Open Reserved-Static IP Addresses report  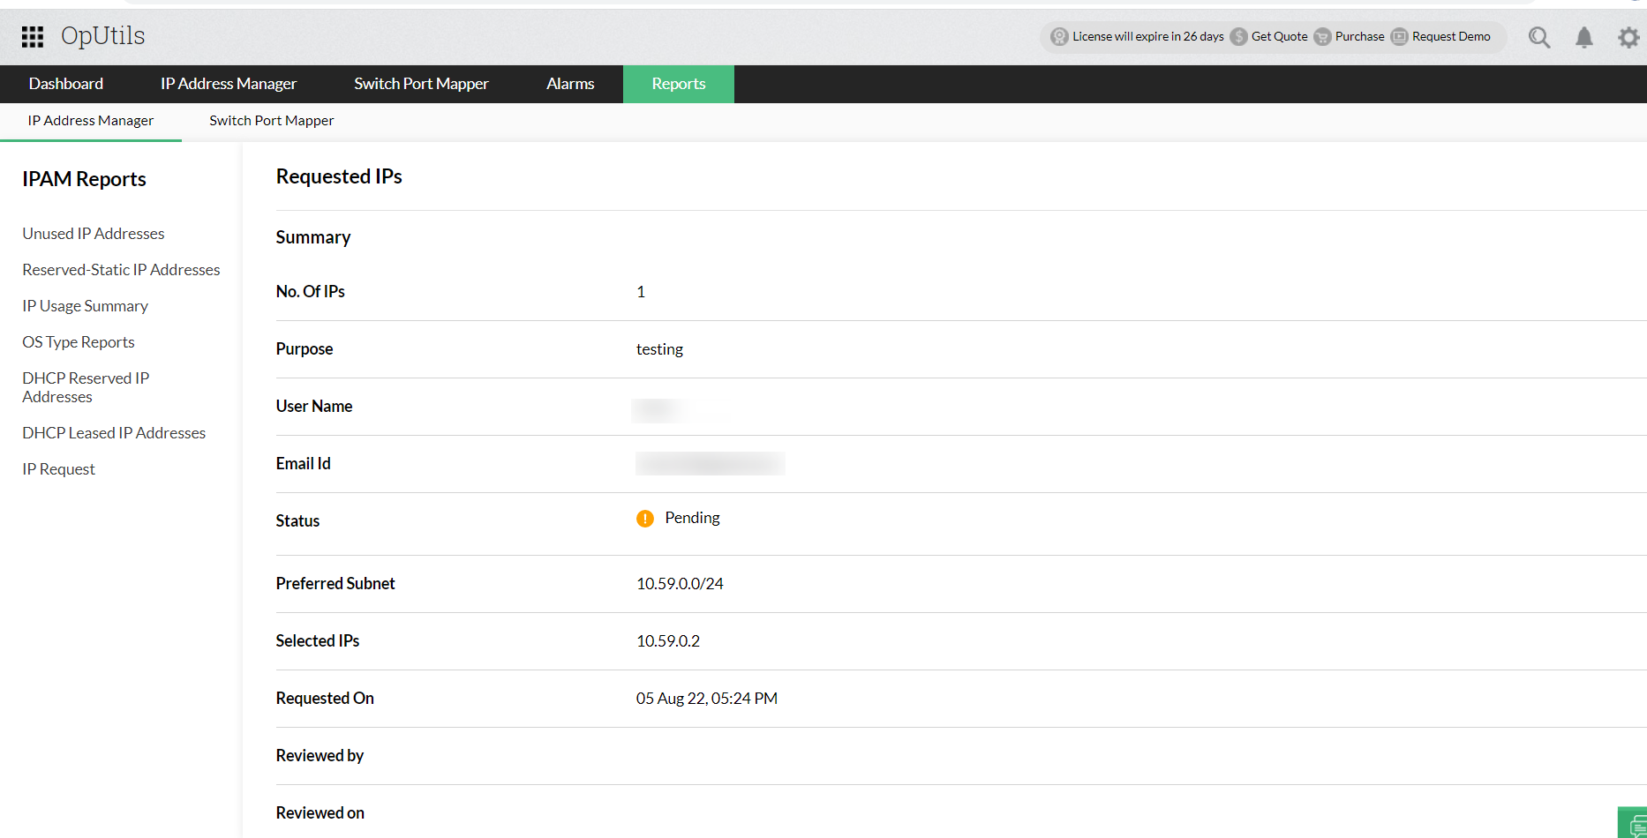[x=121, y=270]
